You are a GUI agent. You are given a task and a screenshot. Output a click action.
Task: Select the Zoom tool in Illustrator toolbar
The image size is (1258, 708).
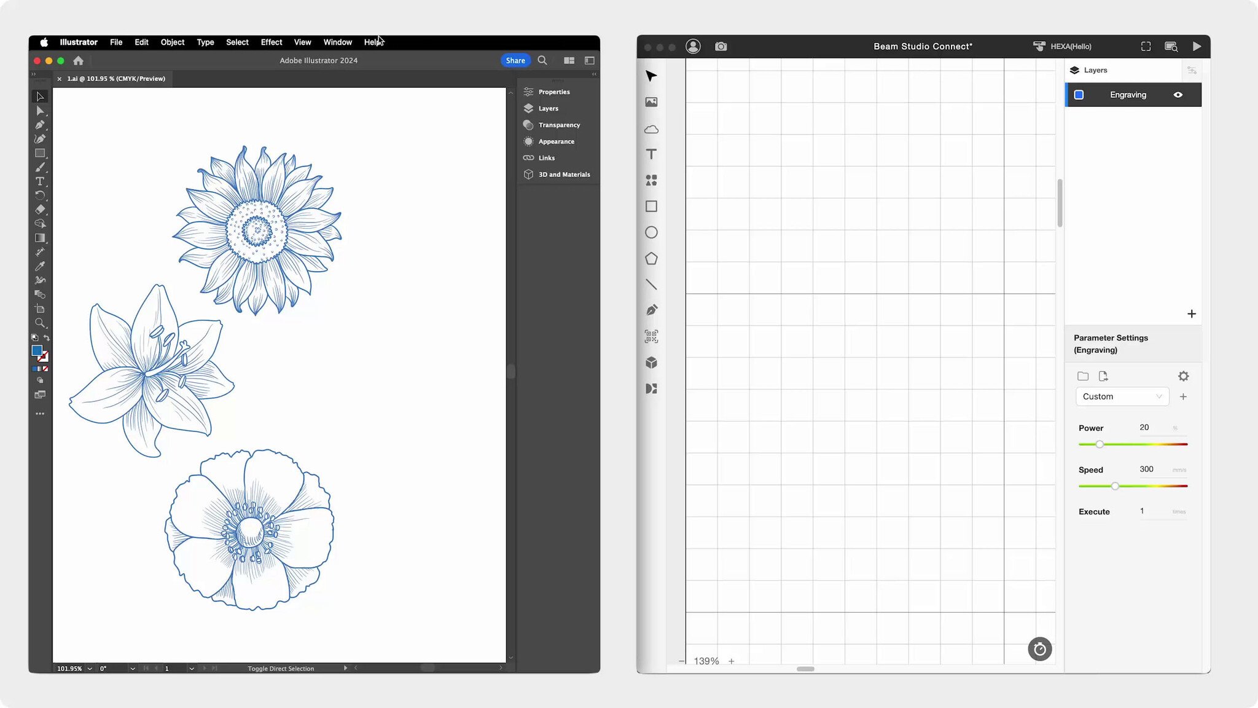pos(40,323)
